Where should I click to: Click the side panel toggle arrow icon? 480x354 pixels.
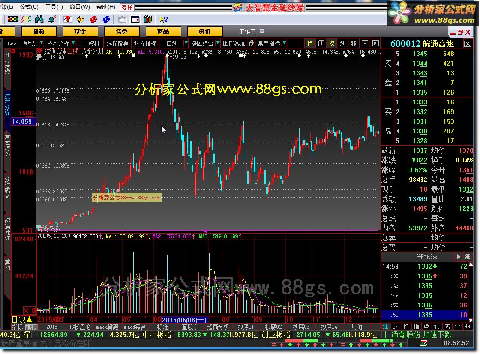coord(376,43)
